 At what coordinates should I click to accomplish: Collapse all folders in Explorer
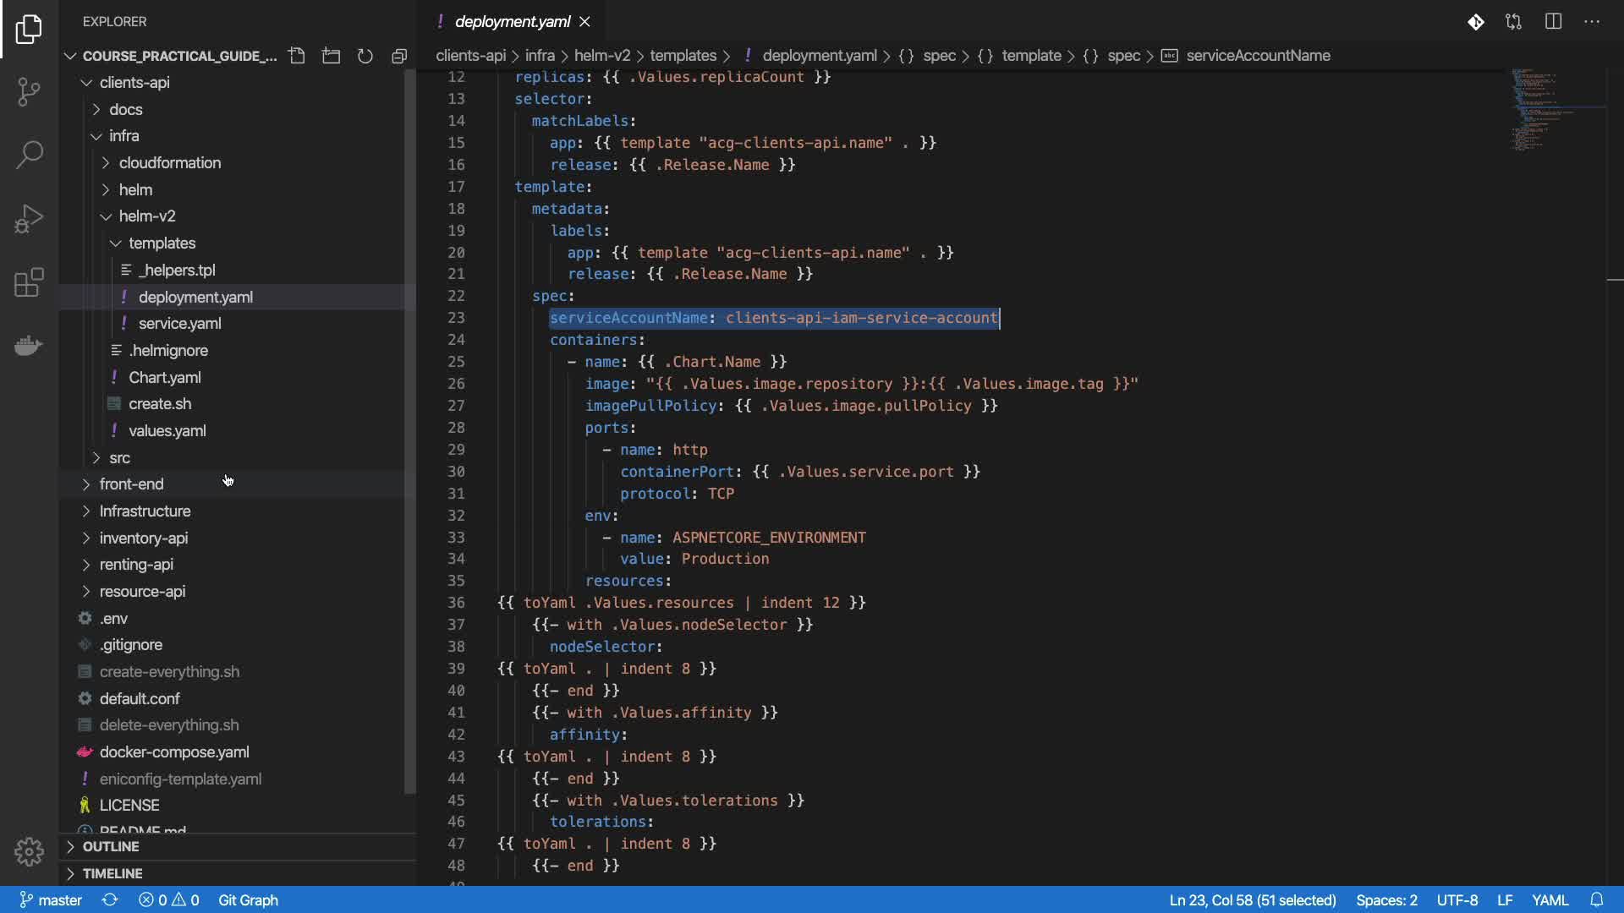(x=399, y=56)
